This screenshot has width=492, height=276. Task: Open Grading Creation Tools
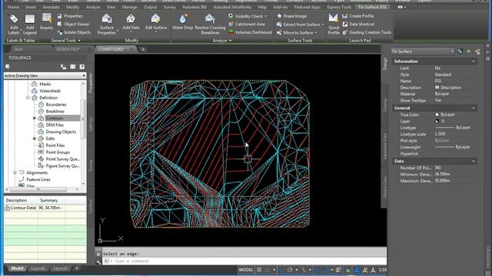367,32
